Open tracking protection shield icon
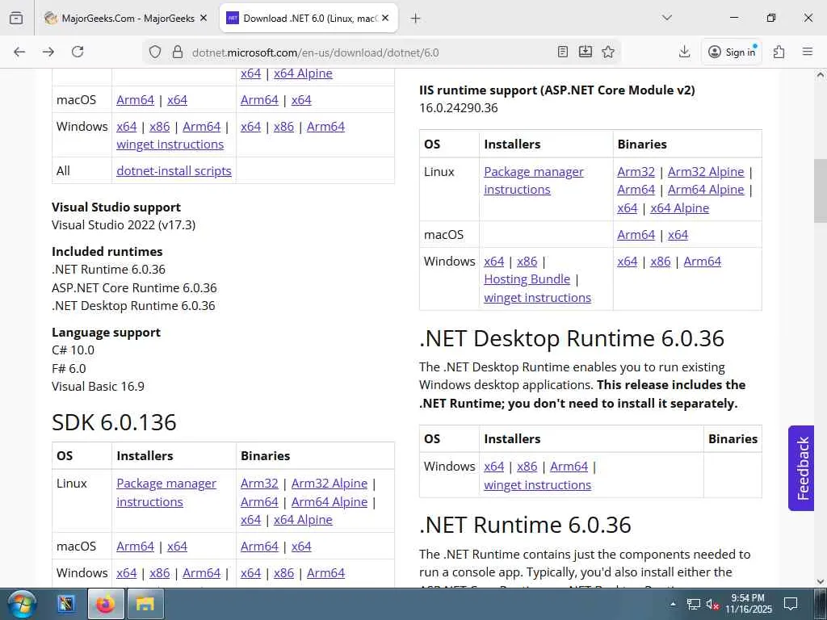This screenshot has height=620, width=827. point(154,52)
